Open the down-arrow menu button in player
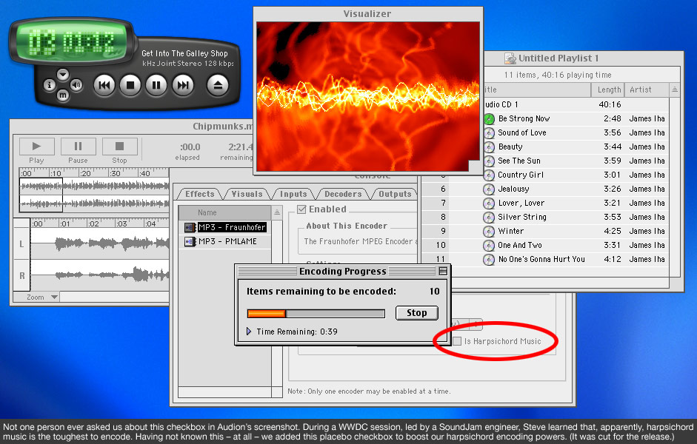The height and width of the screenshot is (444, 697). click(x=63, y=75)
